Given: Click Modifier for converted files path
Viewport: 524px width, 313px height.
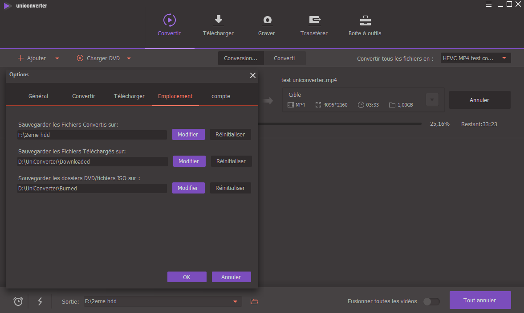Looking at the screenshot, I should coord(188,134).
